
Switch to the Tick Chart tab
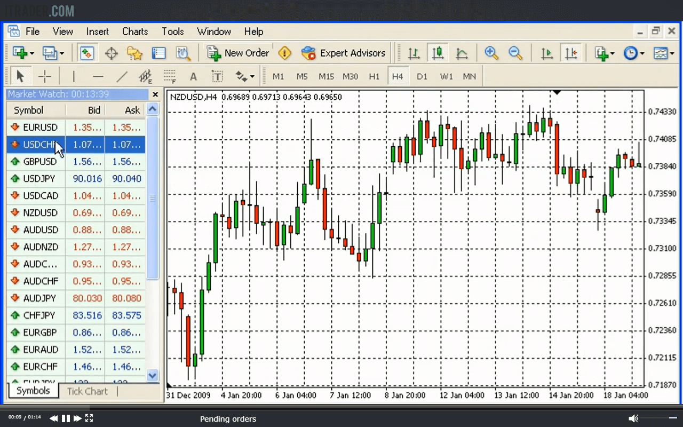(x=87, y=391)
